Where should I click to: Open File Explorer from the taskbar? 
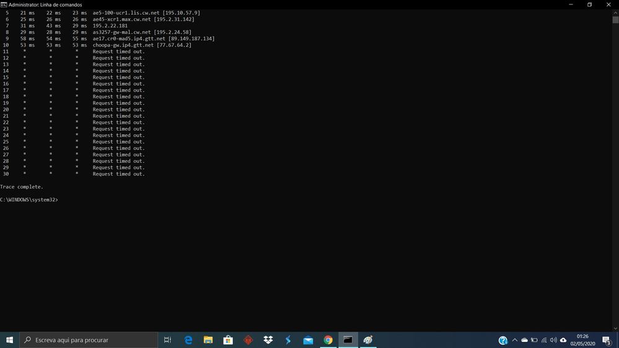(208, 340)
